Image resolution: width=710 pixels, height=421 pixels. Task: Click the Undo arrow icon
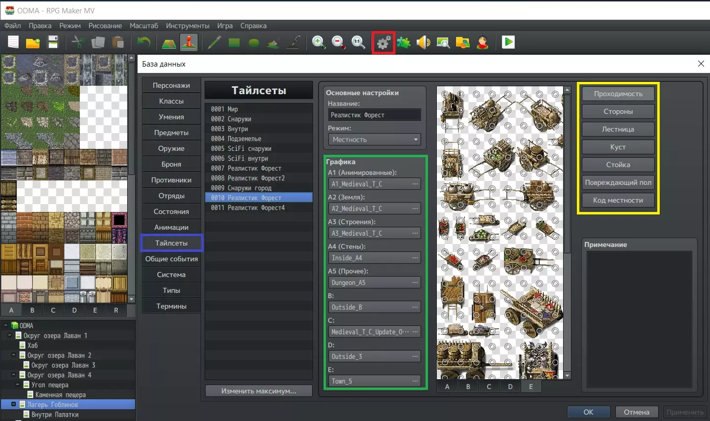point(143,42)
